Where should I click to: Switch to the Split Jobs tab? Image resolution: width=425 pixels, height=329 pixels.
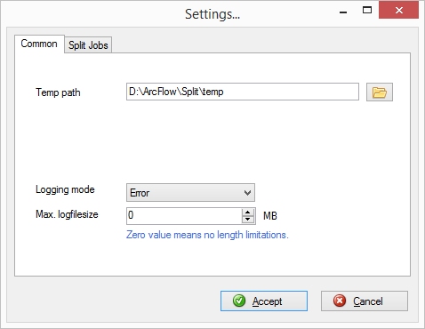click(88, 45)
